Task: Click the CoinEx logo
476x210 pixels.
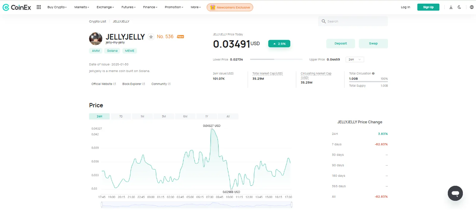Action: coord(17,7)
